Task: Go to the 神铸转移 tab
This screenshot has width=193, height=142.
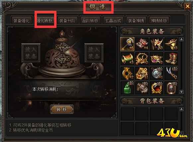Action: 159,21
